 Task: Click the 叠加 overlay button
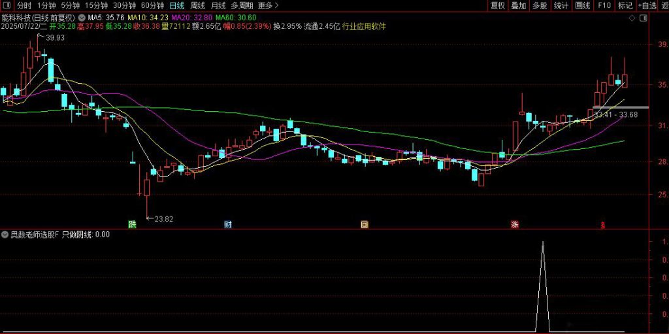[518, 5]
